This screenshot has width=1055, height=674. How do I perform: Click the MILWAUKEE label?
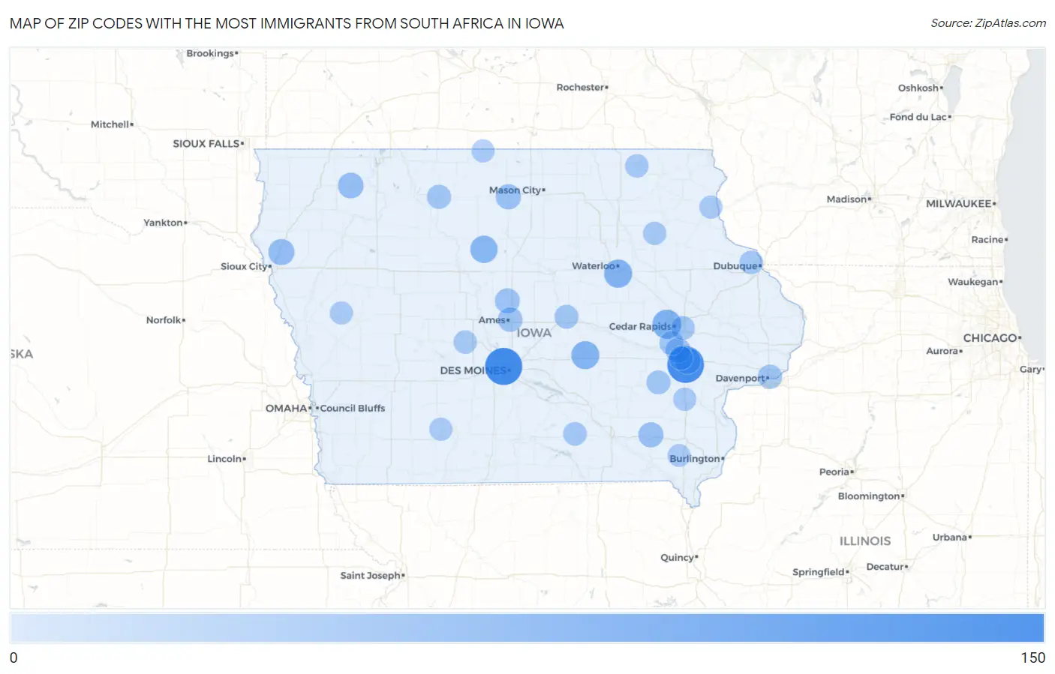pos(958,203)
